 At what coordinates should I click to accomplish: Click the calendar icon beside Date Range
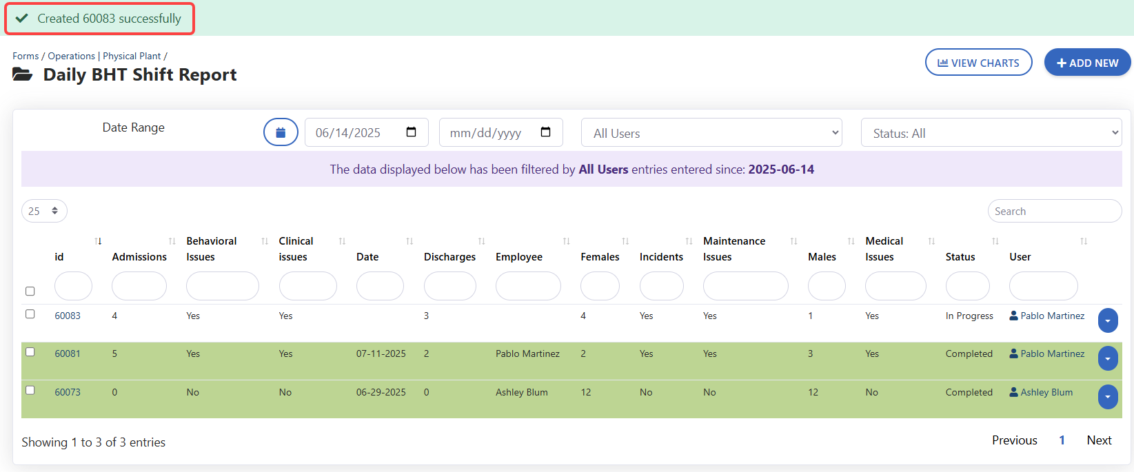pos(281,132)
